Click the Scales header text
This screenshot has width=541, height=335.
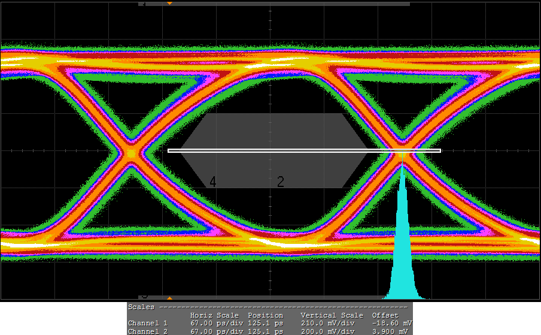(x=141, y=307)
